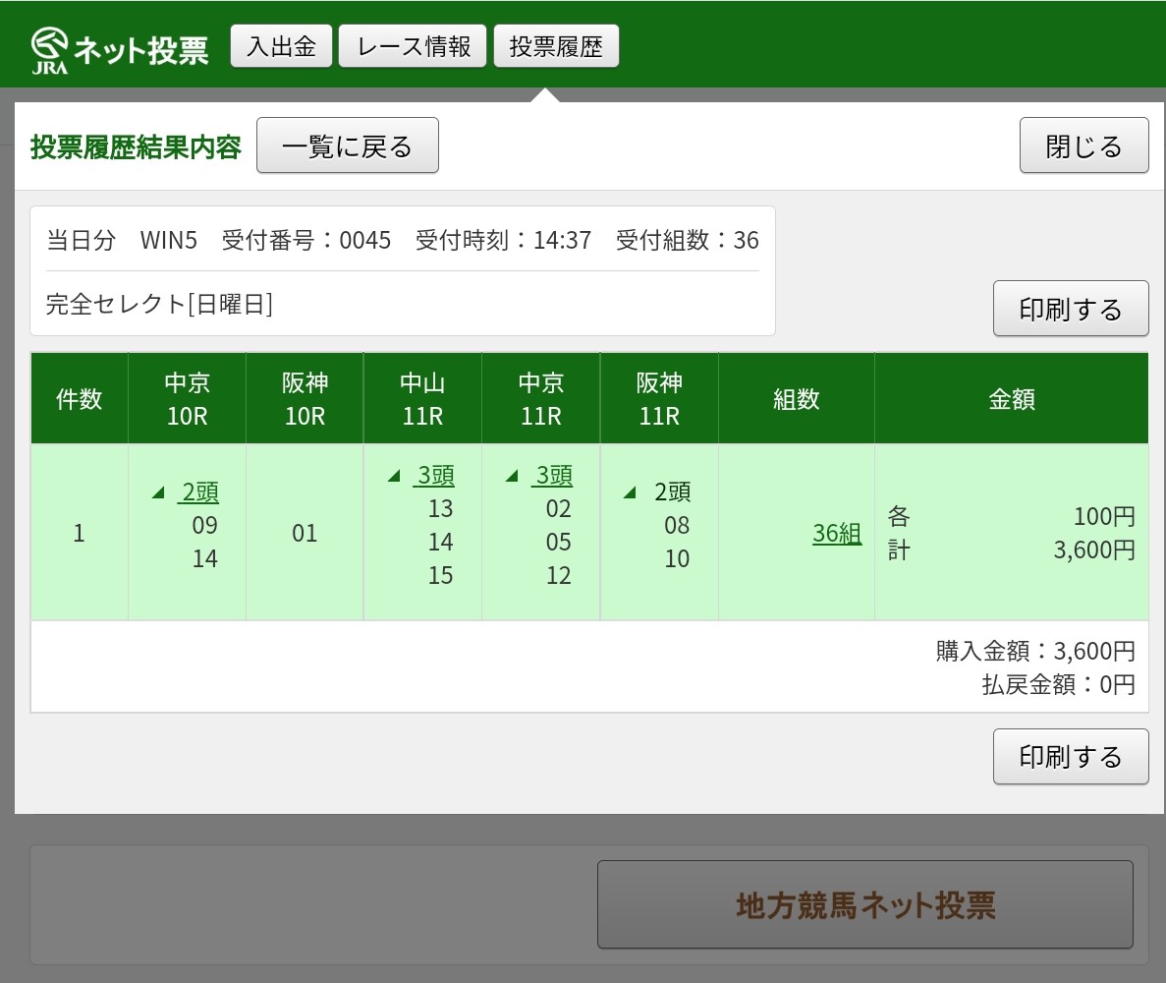Click the 受付時刻：14:37 text
Screen dimensions: 1166x983
[x=503, y=241]
